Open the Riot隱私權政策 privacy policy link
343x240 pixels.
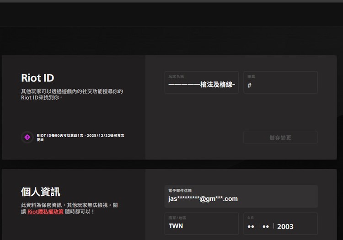pyautogui.click(x=45, y=212)
